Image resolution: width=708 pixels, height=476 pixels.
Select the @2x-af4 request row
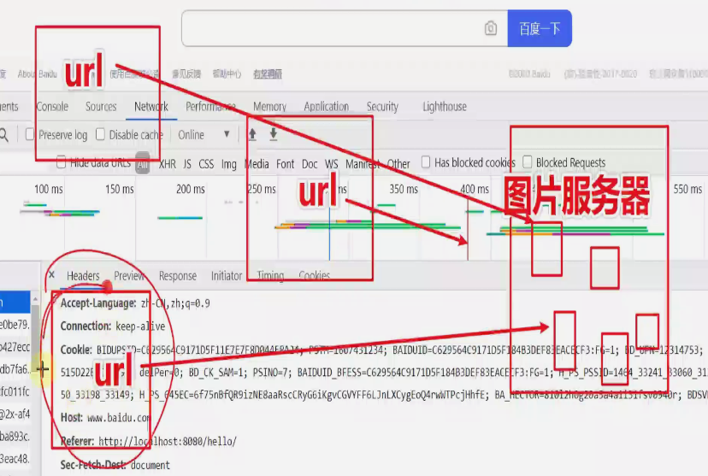pos(15,414)
